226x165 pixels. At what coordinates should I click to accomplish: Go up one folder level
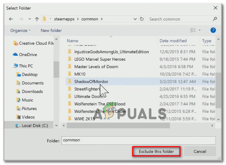tap(37, 19)
